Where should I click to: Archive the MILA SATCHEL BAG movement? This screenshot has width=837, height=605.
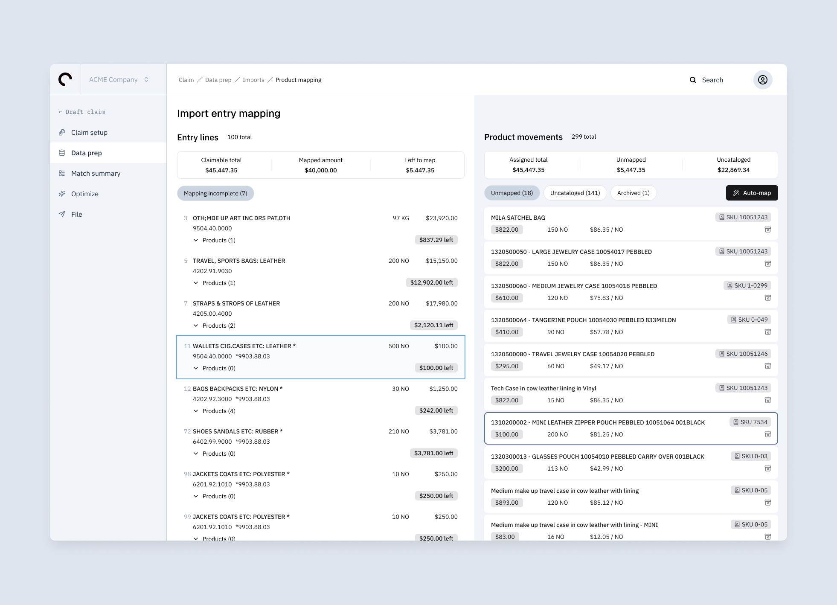pos(767,230)
